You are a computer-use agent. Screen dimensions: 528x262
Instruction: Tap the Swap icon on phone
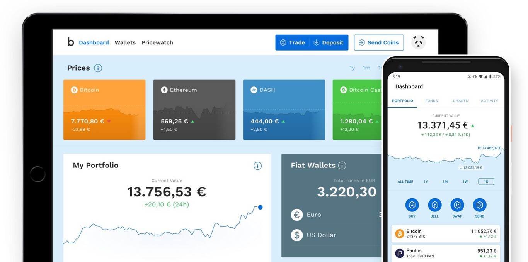click(457, 205)
